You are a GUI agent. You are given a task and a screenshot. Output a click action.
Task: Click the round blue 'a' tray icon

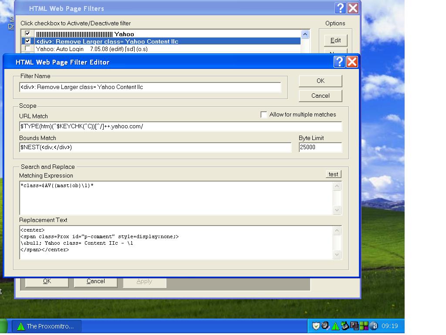[373, 326]
